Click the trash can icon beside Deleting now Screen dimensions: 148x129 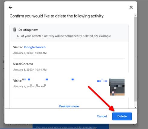[x=15, y=30]
